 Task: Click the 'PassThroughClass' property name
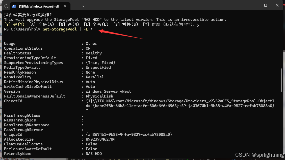(22, 115)
